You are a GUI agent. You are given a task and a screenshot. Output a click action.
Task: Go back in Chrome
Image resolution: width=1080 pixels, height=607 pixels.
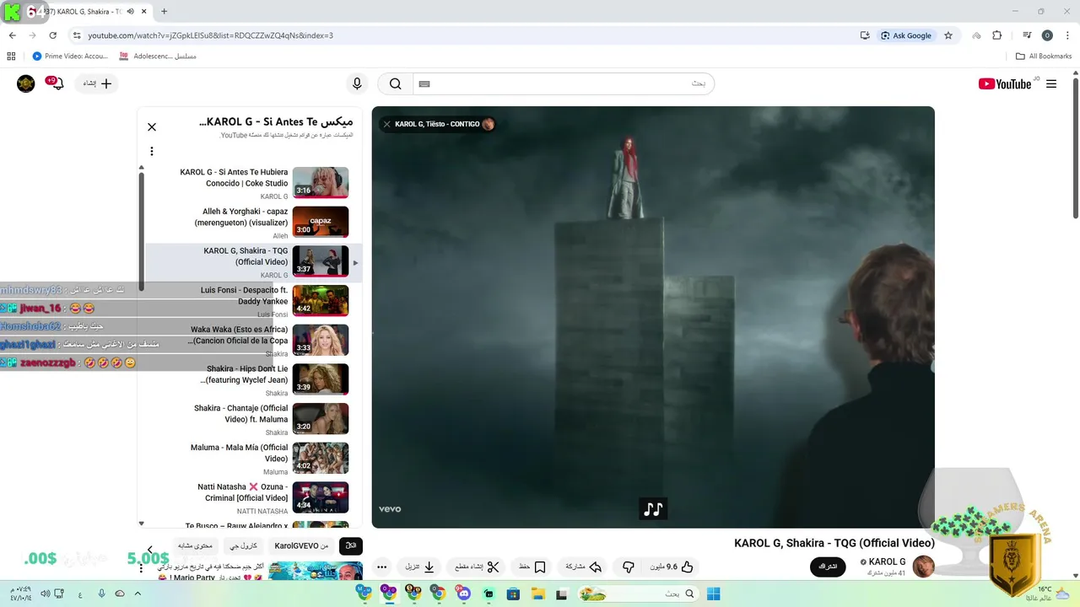tap(12, 35)
